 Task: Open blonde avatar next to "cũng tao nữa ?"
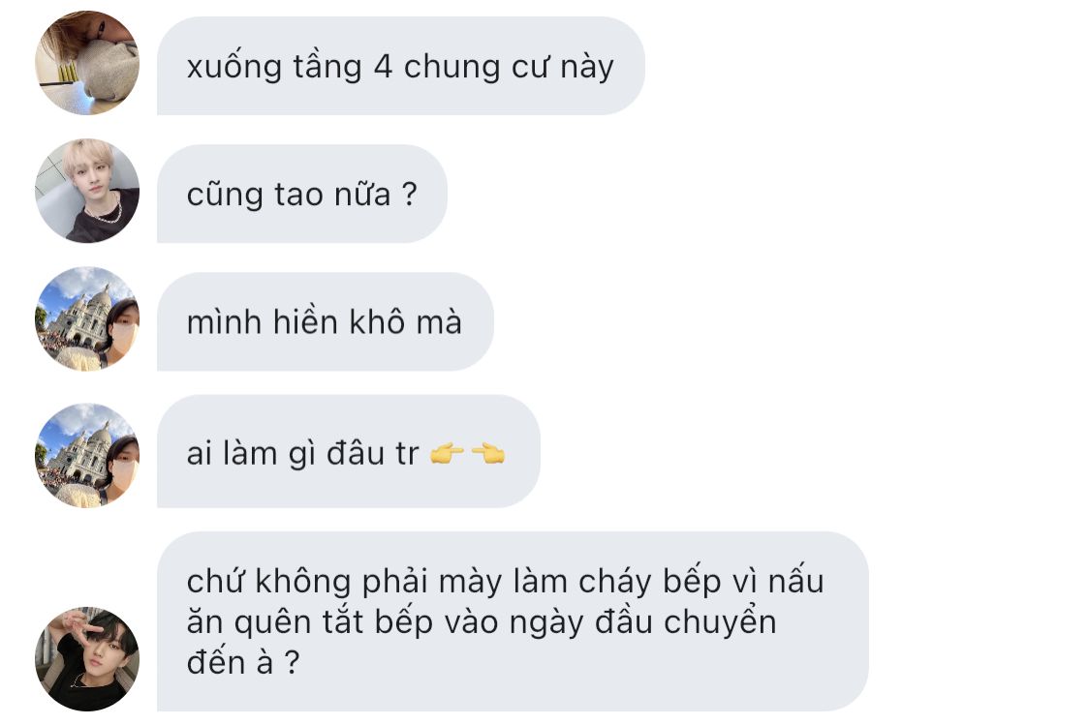(87, 191)
